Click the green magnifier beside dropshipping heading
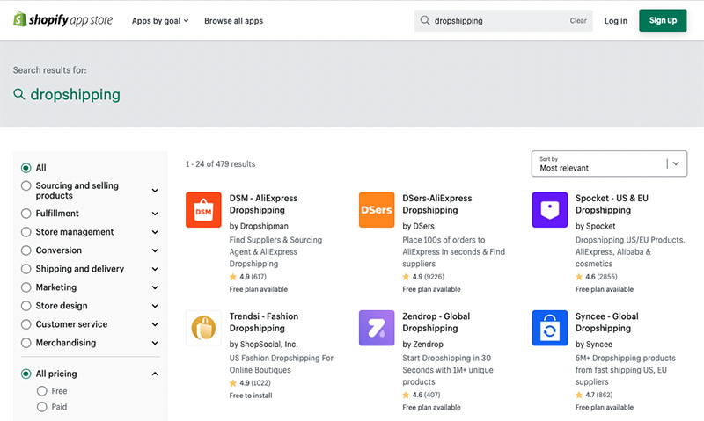Viewport: 704px width, 421px height. (x=18, y=94)
